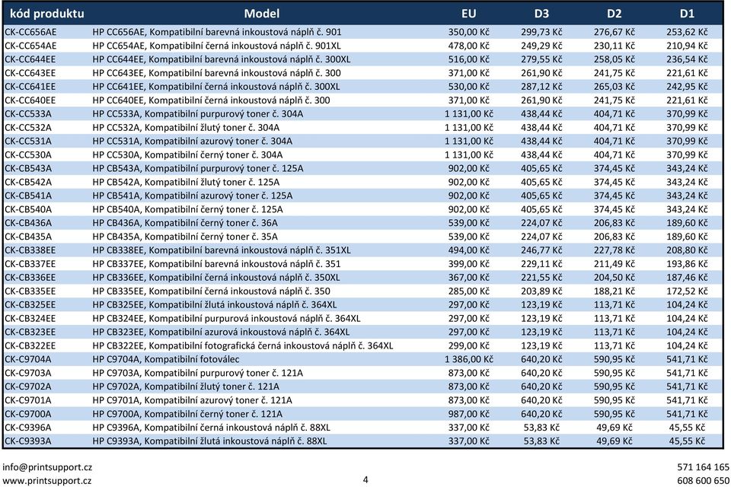
Task: Select product code CK-CB338EE
Action: point(30,250)
